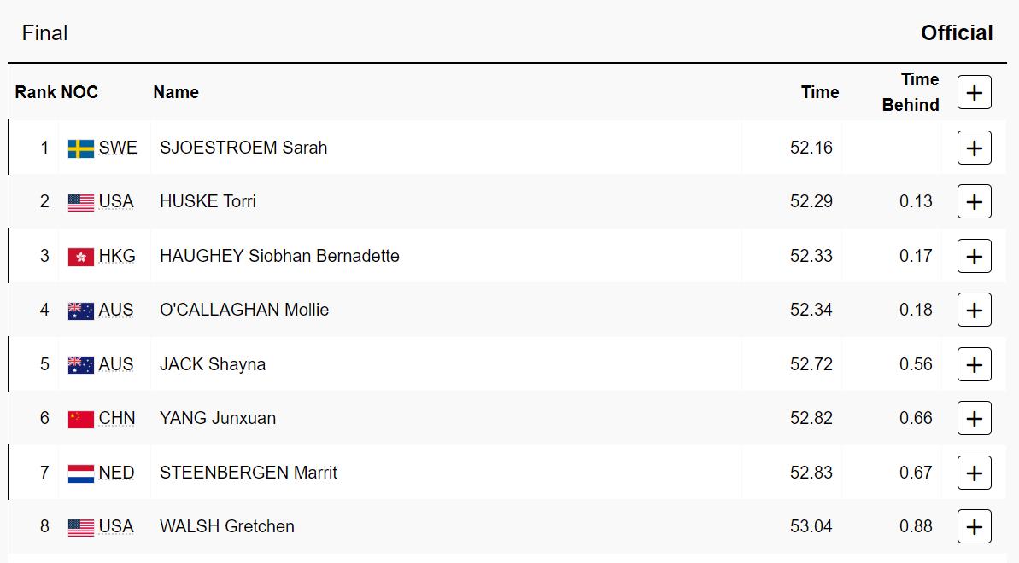Expand YANG Junxuan row details
Screen dimensions: 1019x563
974,419
